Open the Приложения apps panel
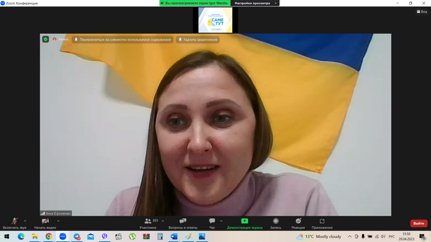 [322, 224]
